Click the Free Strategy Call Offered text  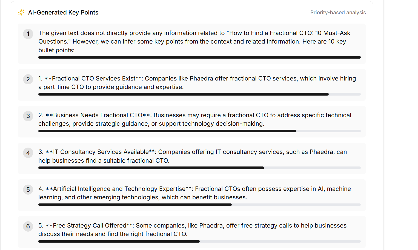192,230
